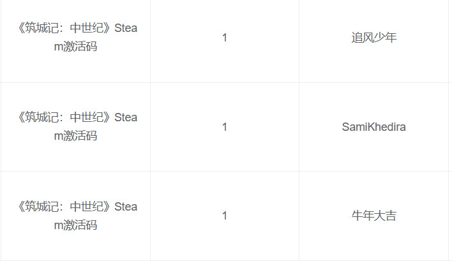The image size is (452, 261).
Task: Click the username SamiKhedira
Action: (373, 127)
